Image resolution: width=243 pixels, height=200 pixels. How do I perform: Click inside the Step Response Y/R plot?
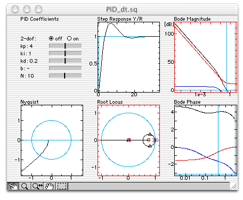click(128, 57)
